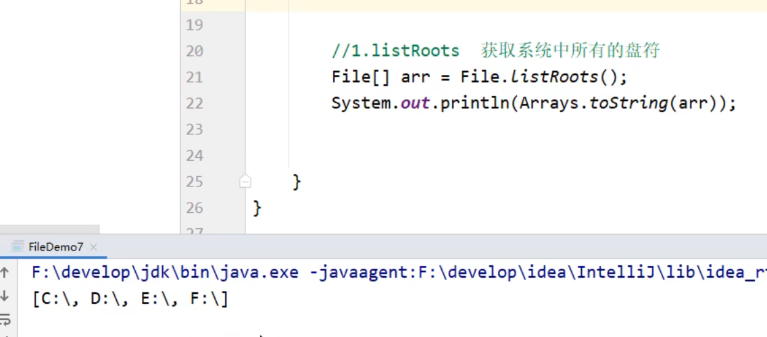Screen dimensions: 767x337
Task: Click line number 22 in the gutter
Action: coord(195,103)
